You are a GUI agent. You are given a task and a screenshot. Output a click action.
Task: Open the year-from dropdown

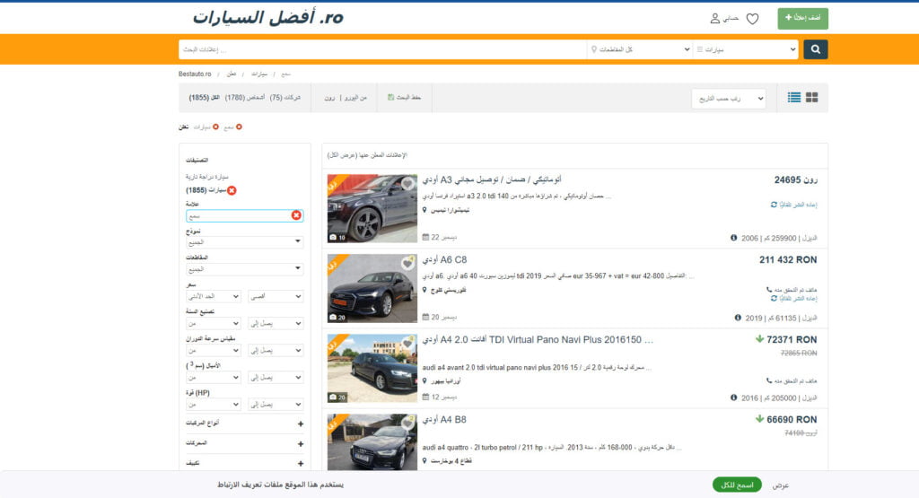[x=214, y=323]
